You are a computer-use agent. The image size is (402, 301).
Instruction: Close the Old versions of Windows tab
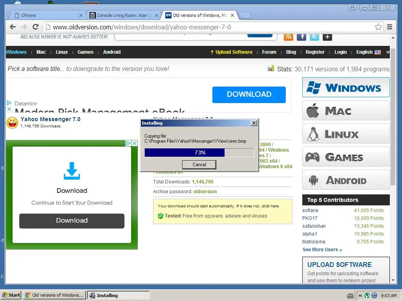pos(232,15)
